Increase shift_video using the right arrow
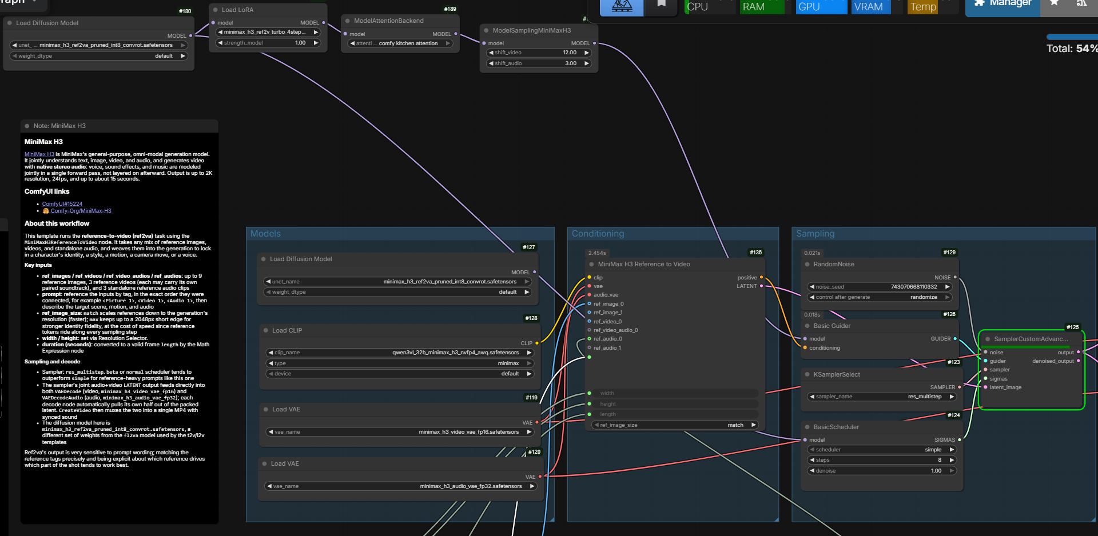1098x536 pixels. 586,53
